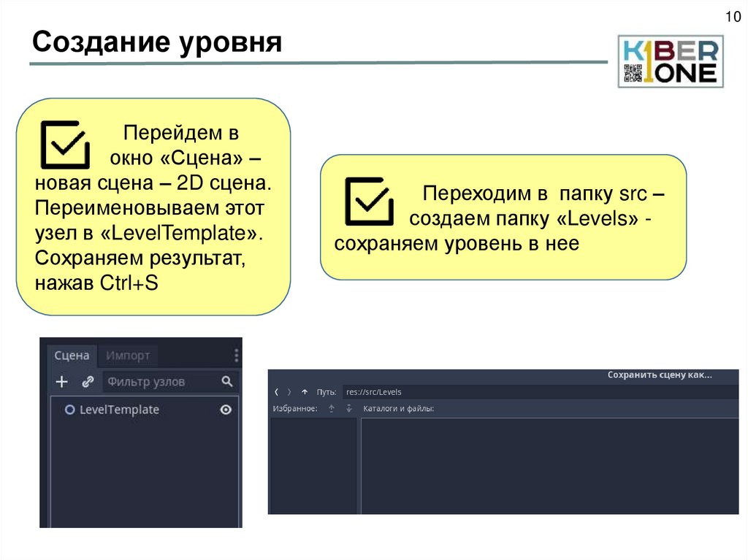Click the Add Node plus icon

tap(62, 382)
